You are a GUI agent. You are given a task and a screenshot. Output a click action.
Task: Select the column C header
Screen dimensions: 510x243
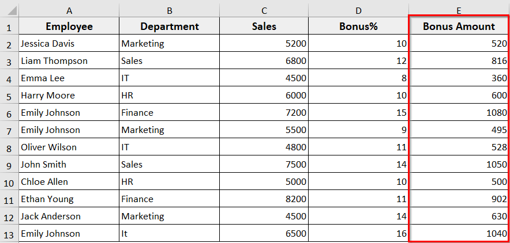[x=264, y=10]
